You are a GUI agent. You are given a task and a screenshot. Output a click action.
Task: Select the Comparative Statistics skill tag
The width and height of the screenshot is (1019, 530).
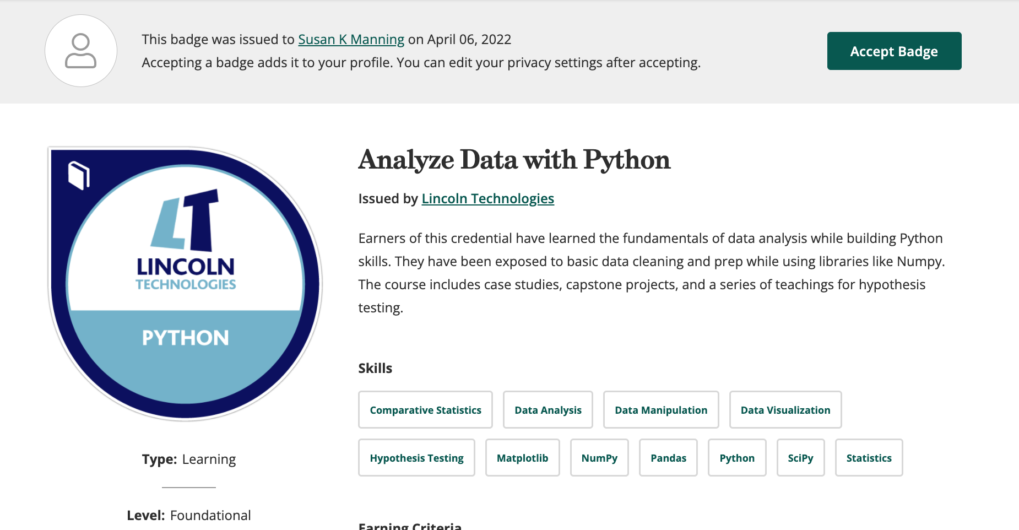pyautogui.click(x=425, y=410)
